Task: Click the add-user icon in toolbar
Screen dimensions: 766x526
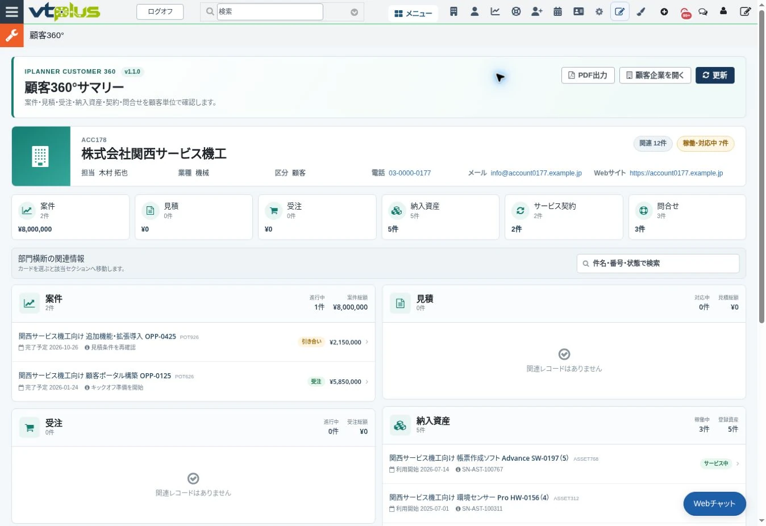Action: tap(537, 11)
